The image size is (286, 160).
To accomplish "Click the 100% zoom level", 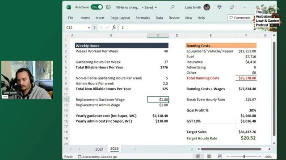I will (x=268, y=157).
